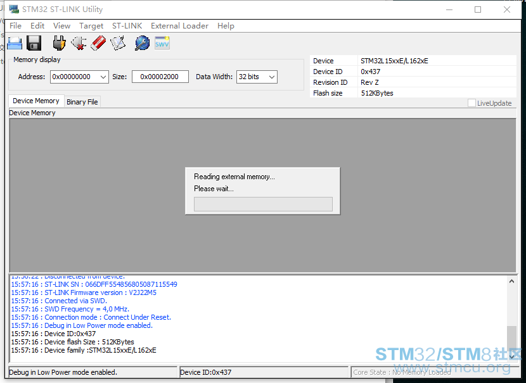526x383 pixels.
Task: Click the Disconnect from target icon
Action: (x=79, y=43)
